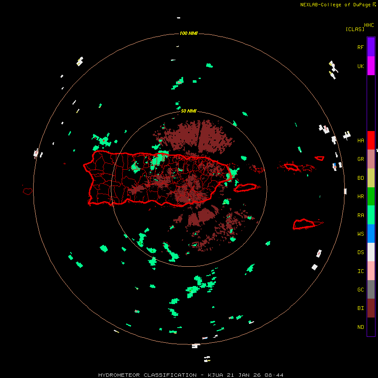
Task: Select the BD yellow legend swatch
Action: click(x=371, y=178)
